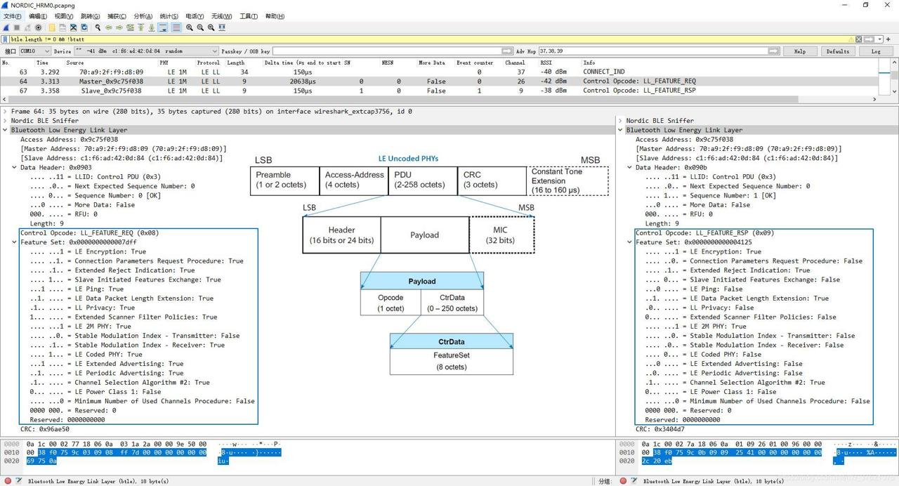The height and width of the screenshot is (486, 899).
Task: Collapse left Bluetooth Low Energy Link Layer
Action: [x=5, y=130]
